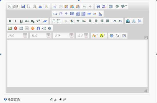Click the save floppy disk icon

pos(23,7)
